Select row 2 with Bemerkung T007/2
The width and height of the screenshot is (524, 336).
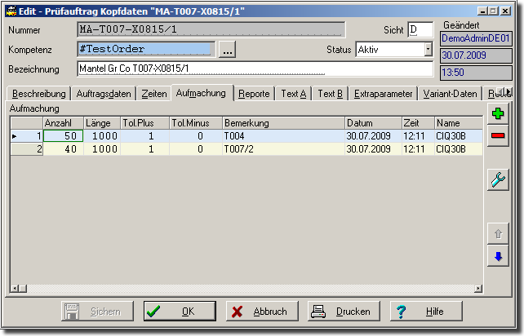click(x=245, y=149)
